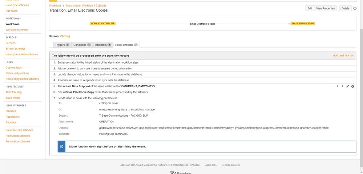
Task: Delete the transition button
Action: [345, 8]
